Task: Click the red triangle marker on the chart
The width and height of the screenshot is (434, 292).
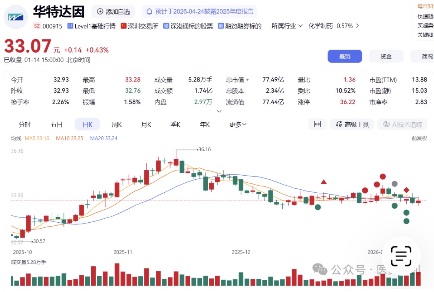Action: pos(323,182)
